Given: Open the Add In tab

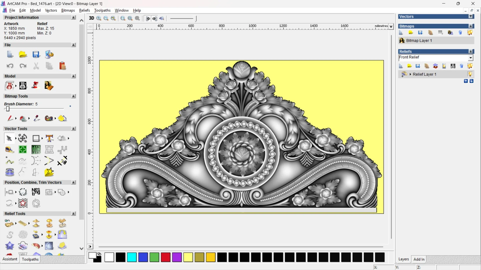Looking at the screenshot, I should (419, 259).
